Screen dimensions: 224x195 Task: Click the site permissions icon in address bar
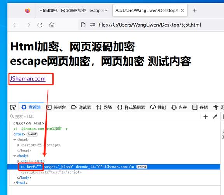(x=93, y=25)
